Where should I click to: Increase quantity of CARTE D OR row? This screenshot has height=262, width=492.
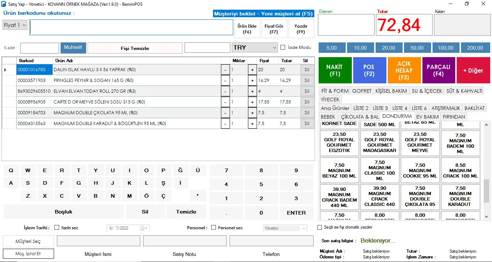coord(252,102)
